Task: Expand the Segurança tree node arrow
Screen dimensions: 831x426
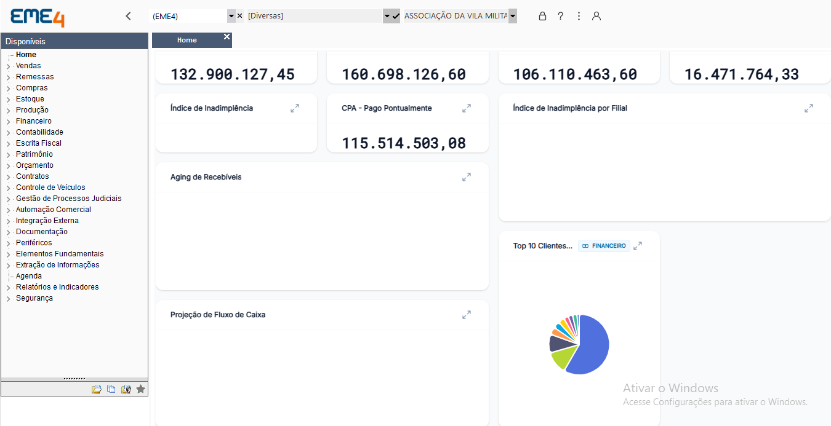Action: coord(8,299)
